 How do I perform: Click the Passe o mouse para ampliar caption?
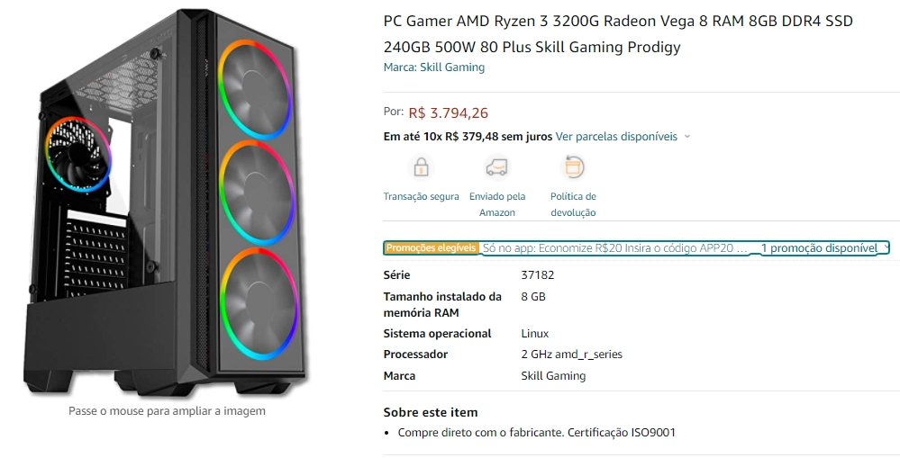[167, 411]
